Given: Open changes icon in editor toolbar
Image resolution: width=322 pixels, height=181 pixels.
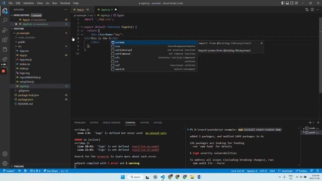Looking at the screenshot, I should (x=307, y=10).
